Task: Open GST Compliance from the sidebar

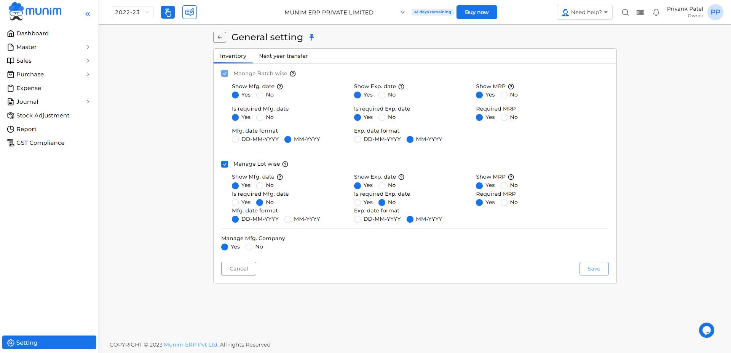Action: (x=40, y=142)
